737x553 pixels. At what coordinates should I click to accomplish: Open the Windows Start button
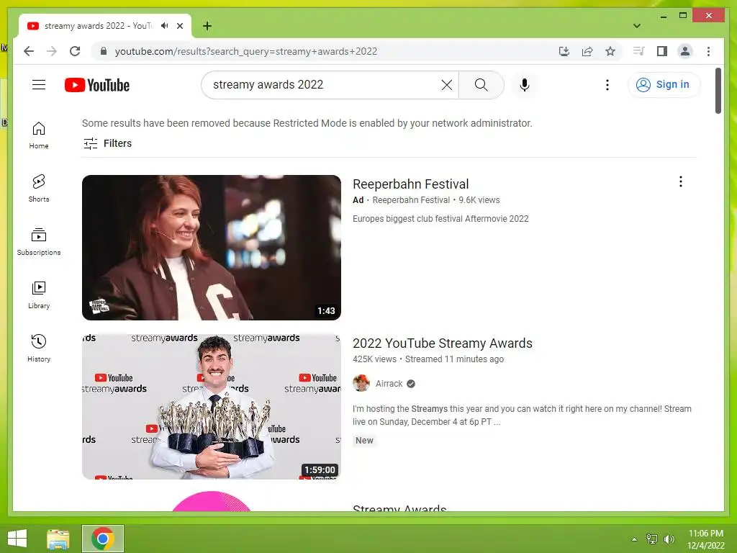(x=17, y=539)
